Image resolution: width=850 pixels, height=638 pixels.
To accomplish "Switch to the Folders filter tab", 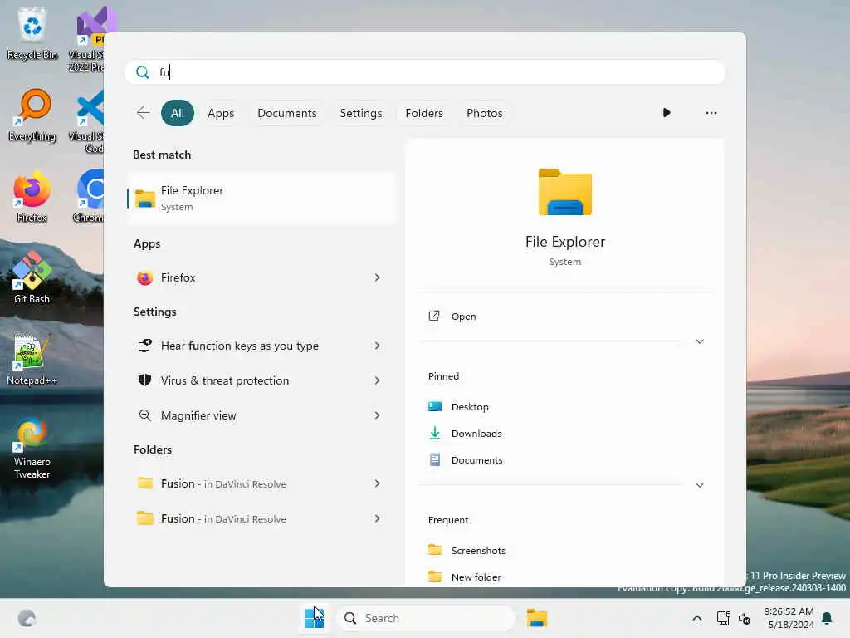I will (424, 113).
